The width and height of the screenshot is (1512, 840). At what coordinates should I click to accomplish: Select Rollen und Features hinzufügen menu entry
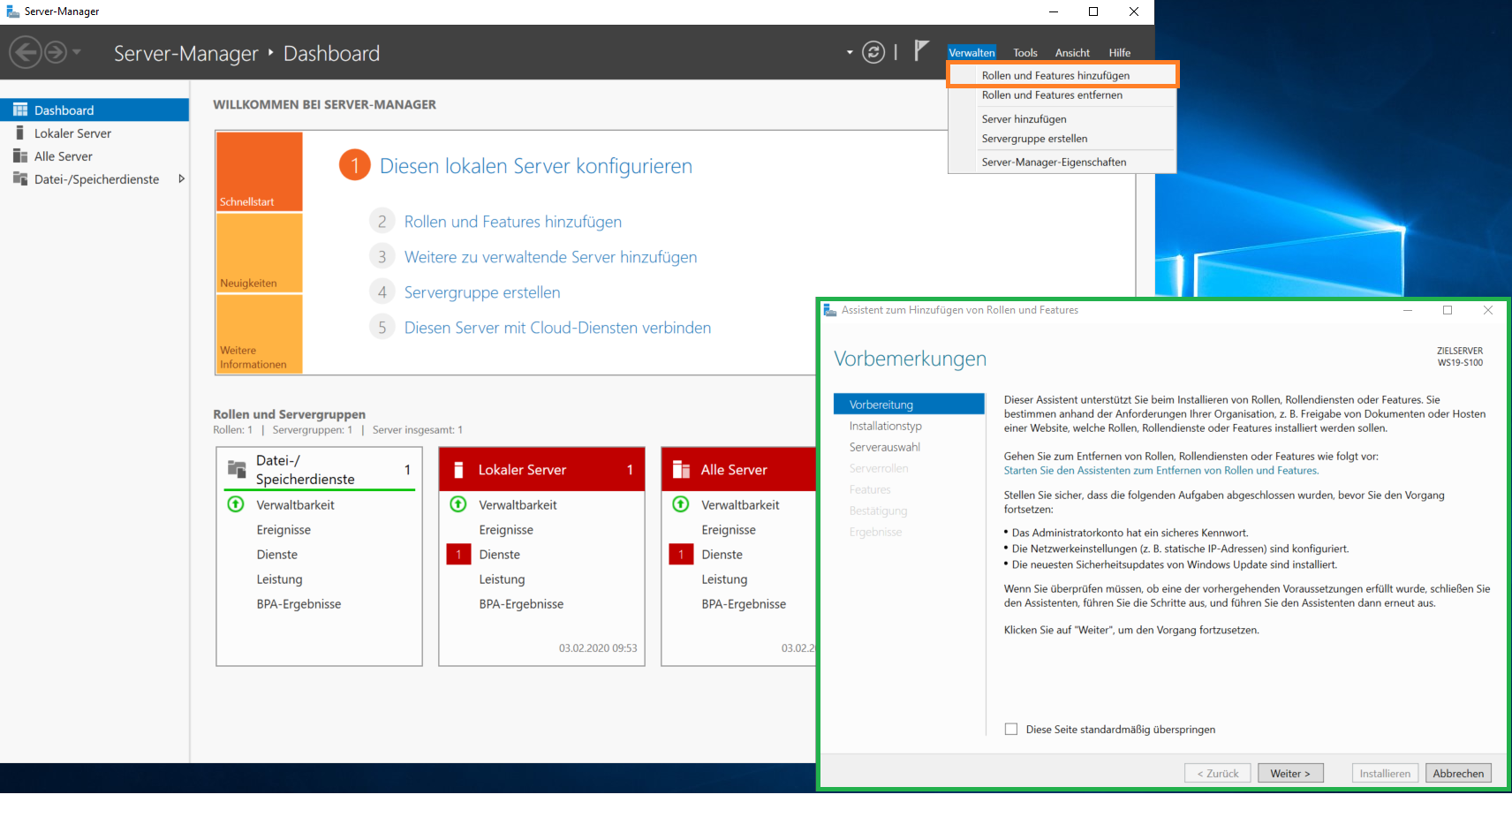click(x=1062, y=75)
